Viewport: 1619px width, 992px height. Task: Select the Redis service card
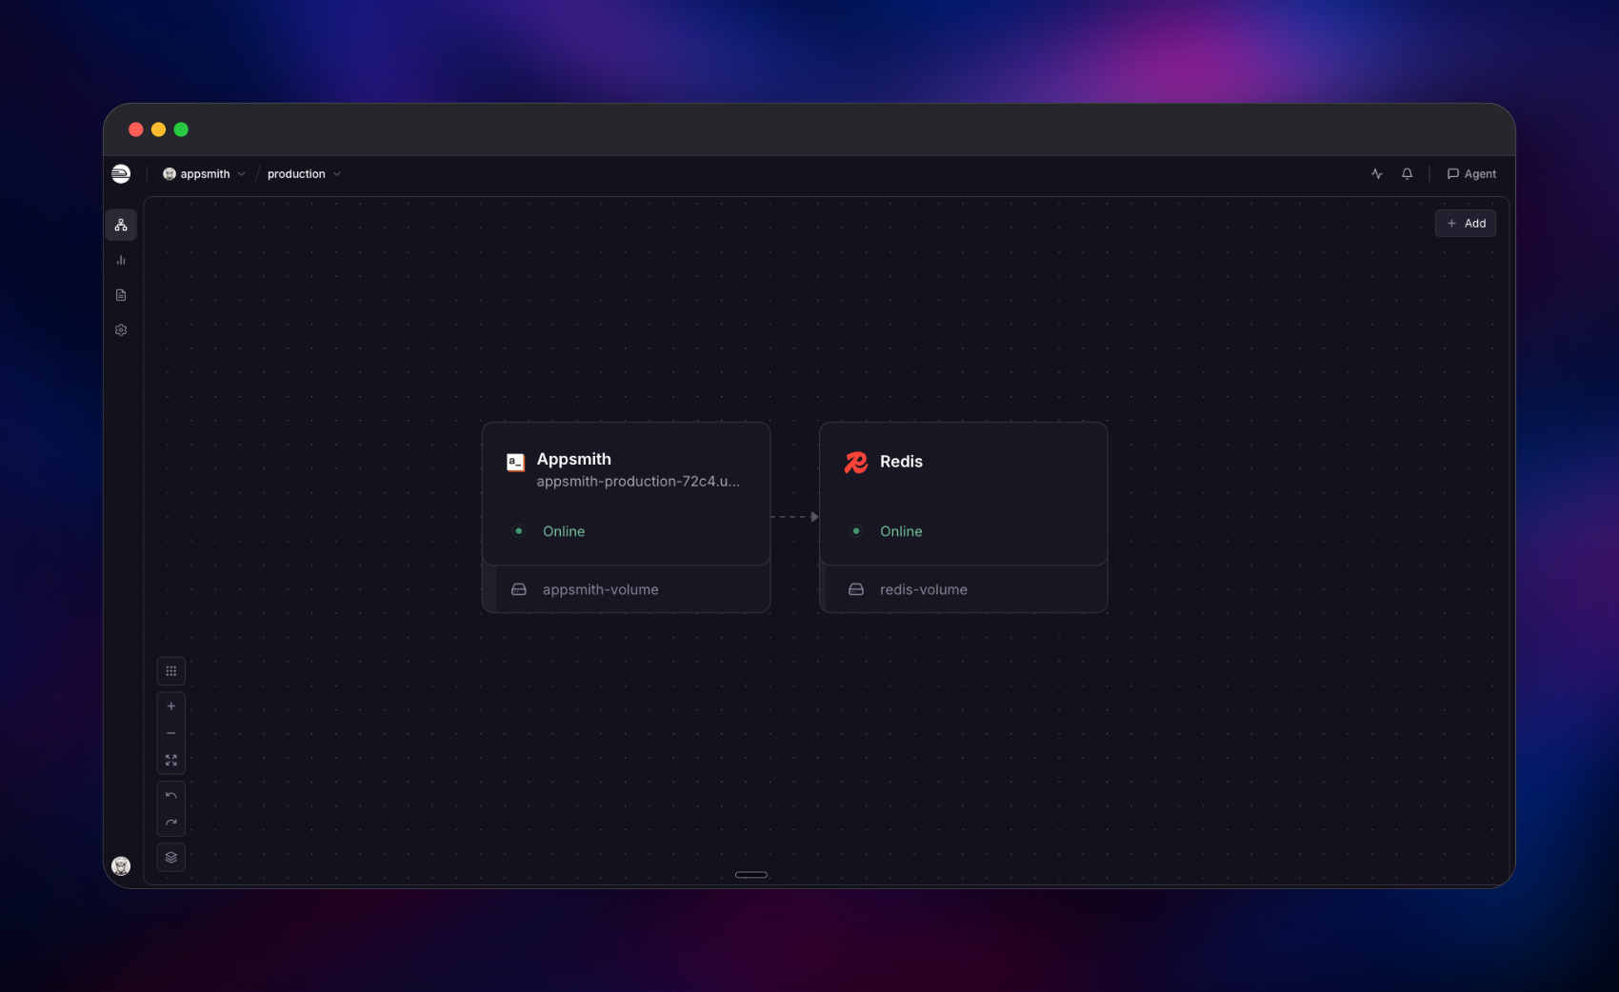coord(964,494)
